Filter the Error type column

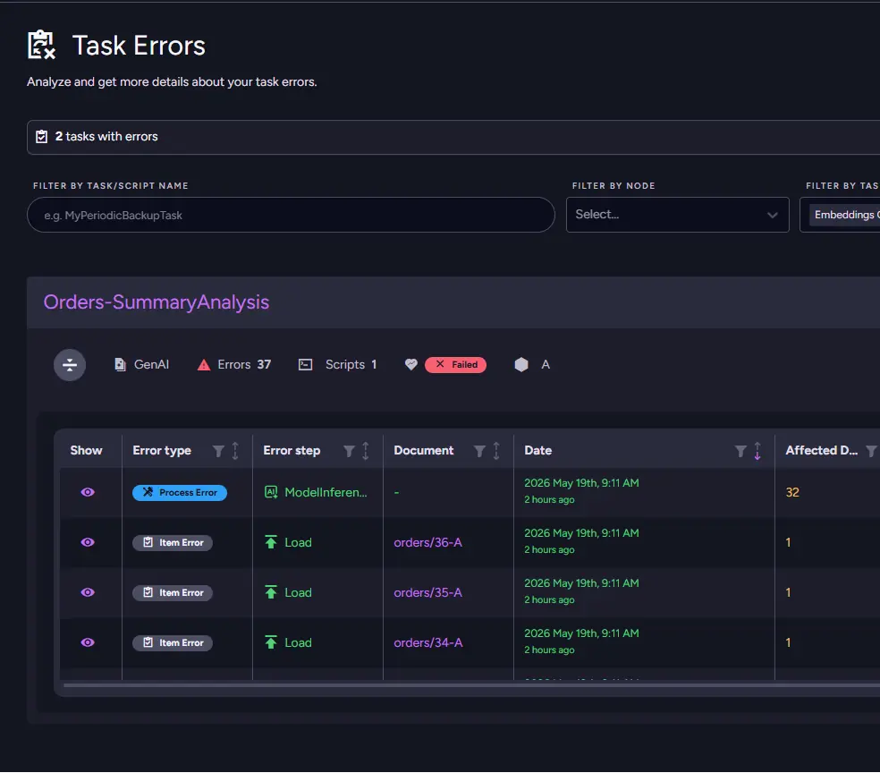[218, 451]
